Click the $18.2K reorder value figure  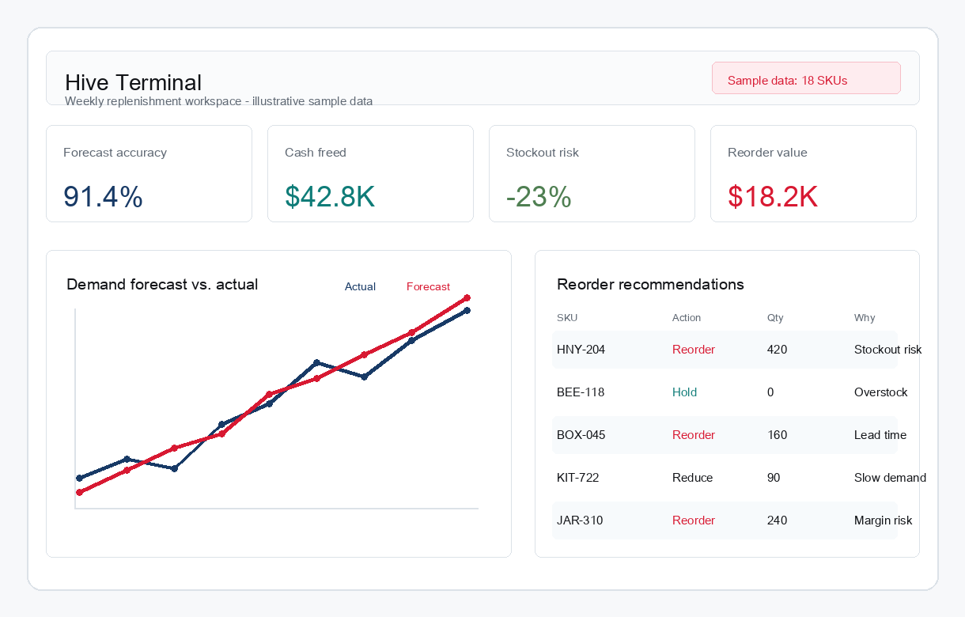click(773, 197)
